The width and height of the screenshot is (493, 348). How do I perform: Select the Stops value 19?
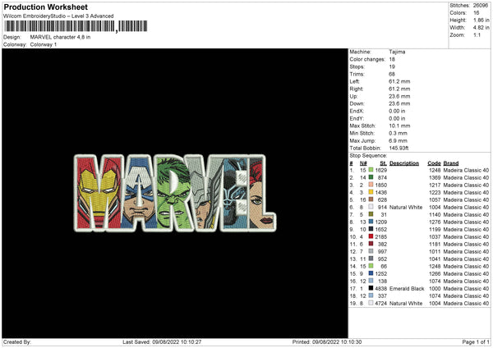pyautogui.click(x=392, y=66)
